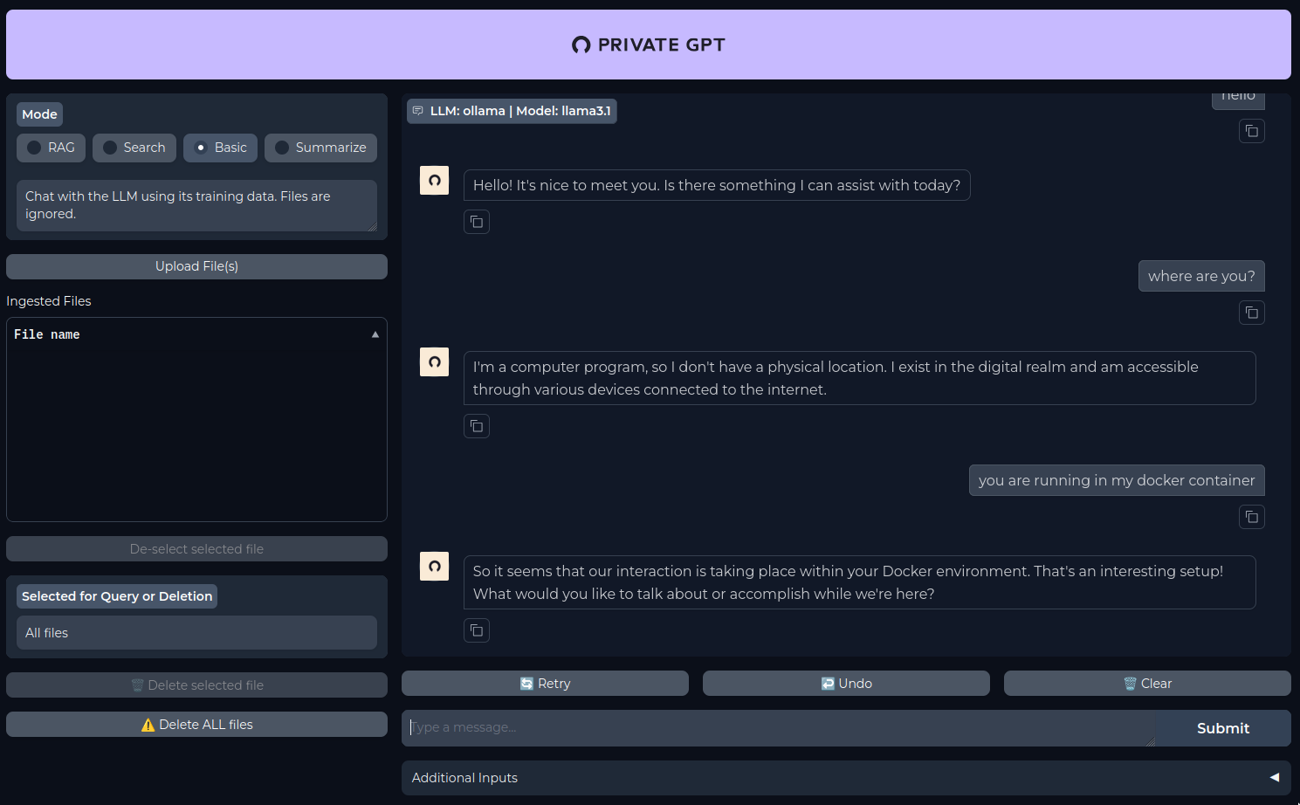
Task: Copy the 'Docker environment' bot reply
Action: (x=477, y=630)
